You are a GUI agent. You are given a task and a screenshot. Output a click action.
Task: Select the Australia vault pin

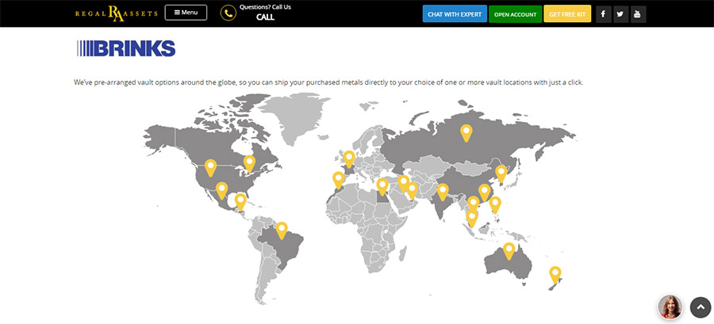[x=509, y=252]
